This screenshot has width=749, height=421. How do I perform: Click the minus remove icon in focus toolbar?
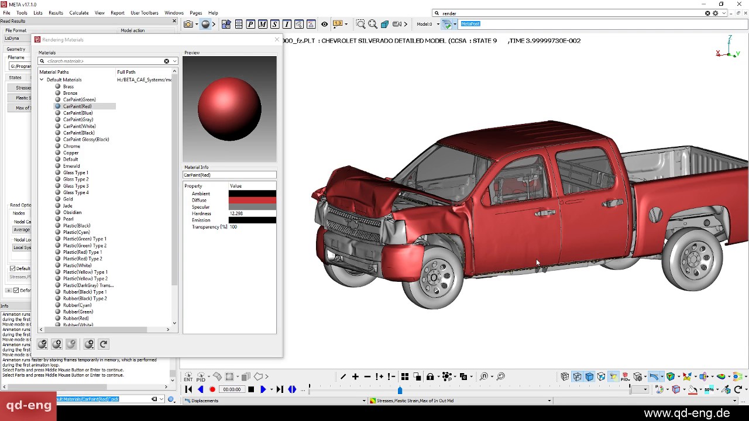(367, 377)
